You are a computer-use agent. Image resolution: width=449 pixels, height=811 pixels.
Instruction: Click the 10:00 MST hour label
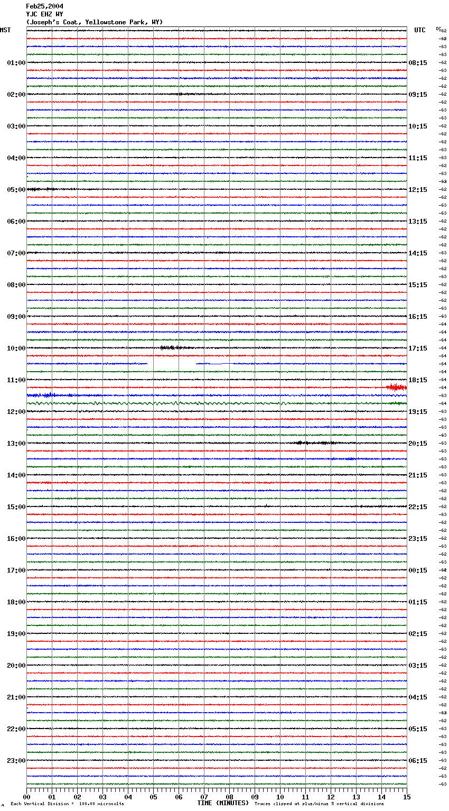(x=16, y=348)
